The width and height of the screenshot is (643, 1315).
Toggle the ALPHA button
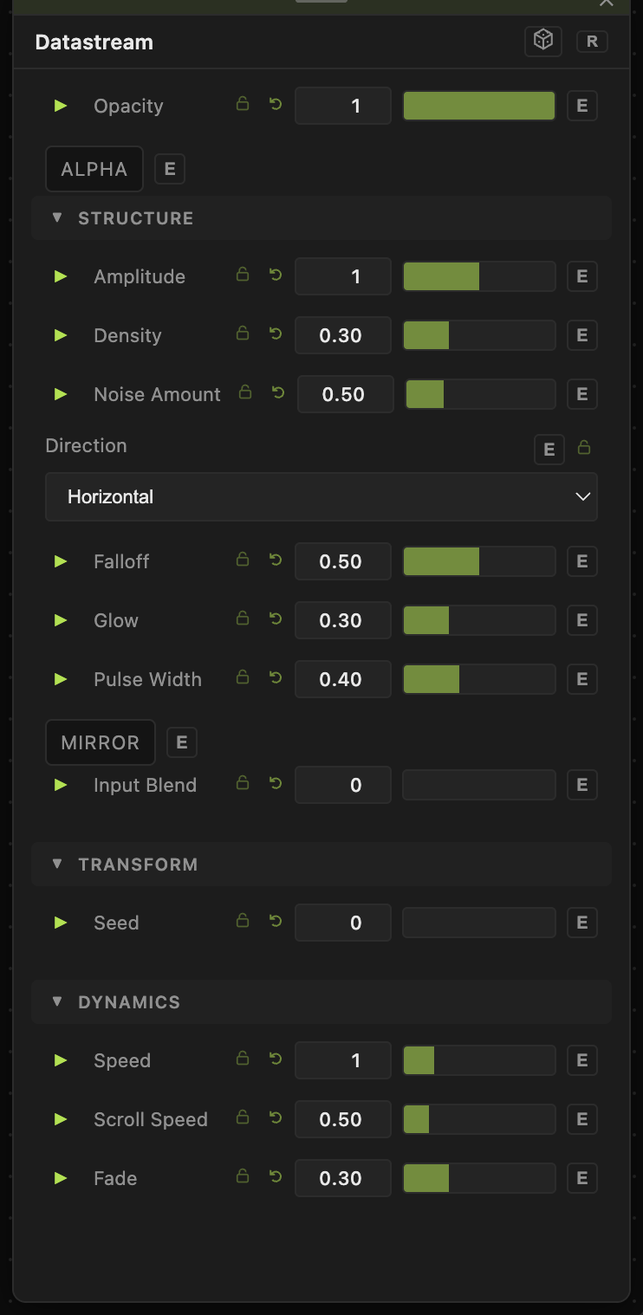[x=94, y=169]
